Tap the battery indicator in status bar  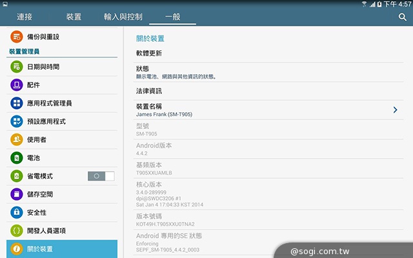[x=379, y=5]
